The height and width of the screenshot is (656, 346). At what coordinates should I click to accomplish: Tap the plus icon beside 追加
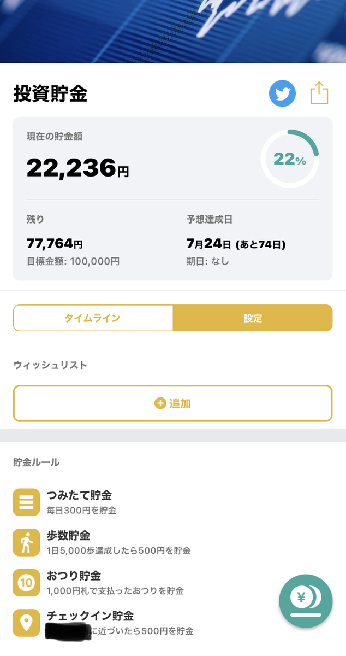pyautogui.click(x=160, y=403)
